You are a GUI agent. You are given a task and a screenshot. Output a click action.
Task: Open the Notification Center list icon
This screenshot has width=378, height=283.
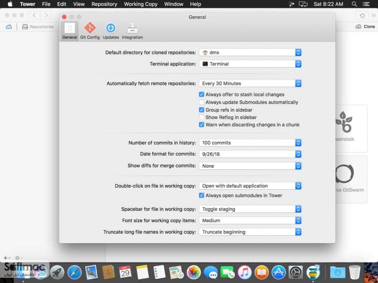coord(366,4)
